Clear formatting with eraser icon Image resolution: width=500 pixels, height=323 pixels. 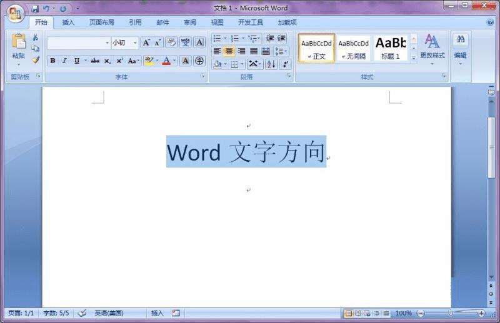(x=171, y=42)
